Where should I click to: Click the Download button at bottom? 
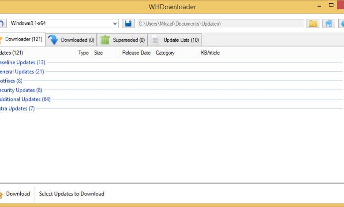click(x=15, y=194)
